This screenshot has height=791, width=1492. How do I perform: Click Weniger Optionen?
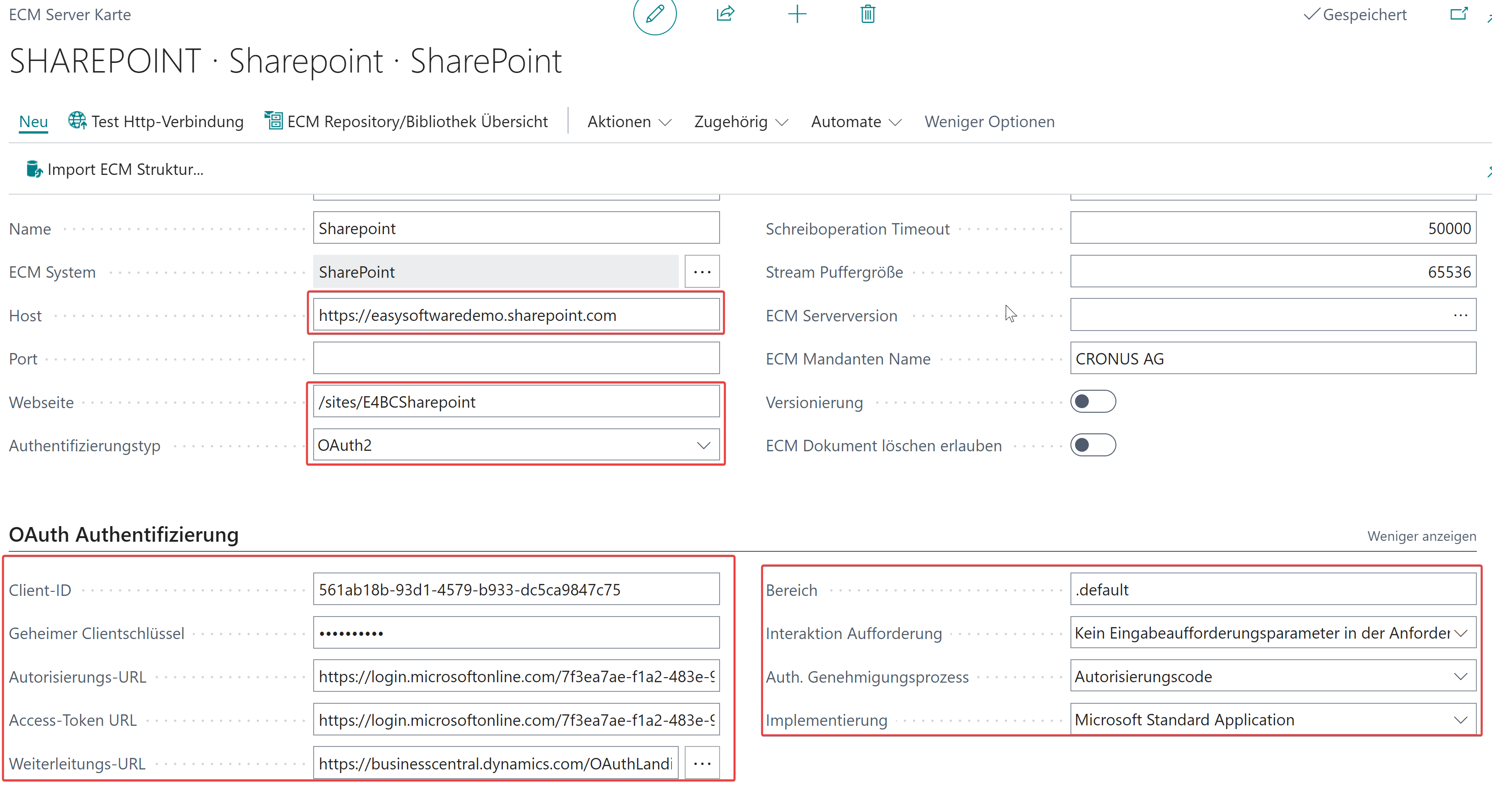tap(989, 122)
